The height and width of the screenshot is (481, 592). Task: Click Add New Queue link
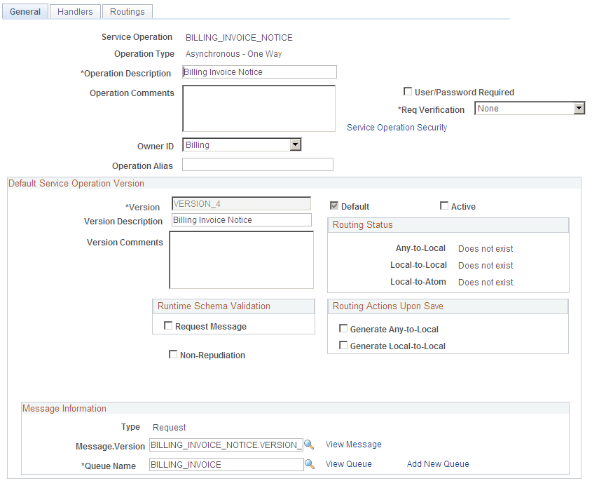point(437,463)
